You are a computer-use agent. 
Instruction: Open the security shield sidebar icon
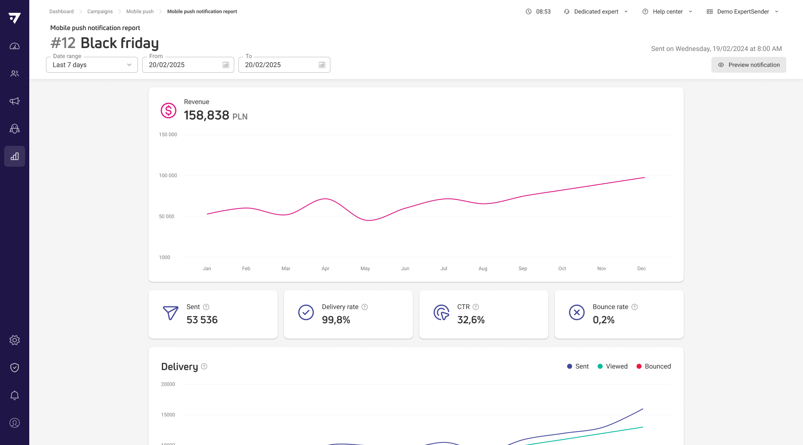[15, 368]
